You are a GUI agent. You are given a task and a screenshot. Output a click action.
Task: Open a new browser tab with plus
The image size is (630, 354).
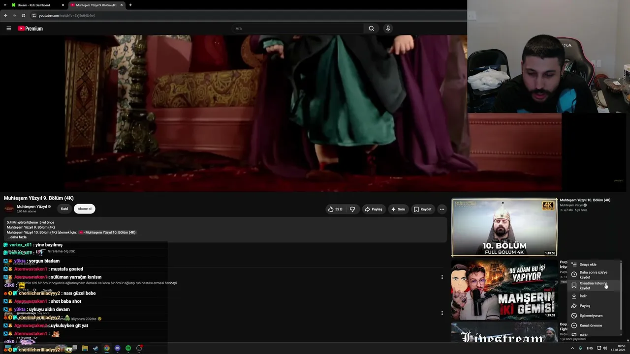130,5
